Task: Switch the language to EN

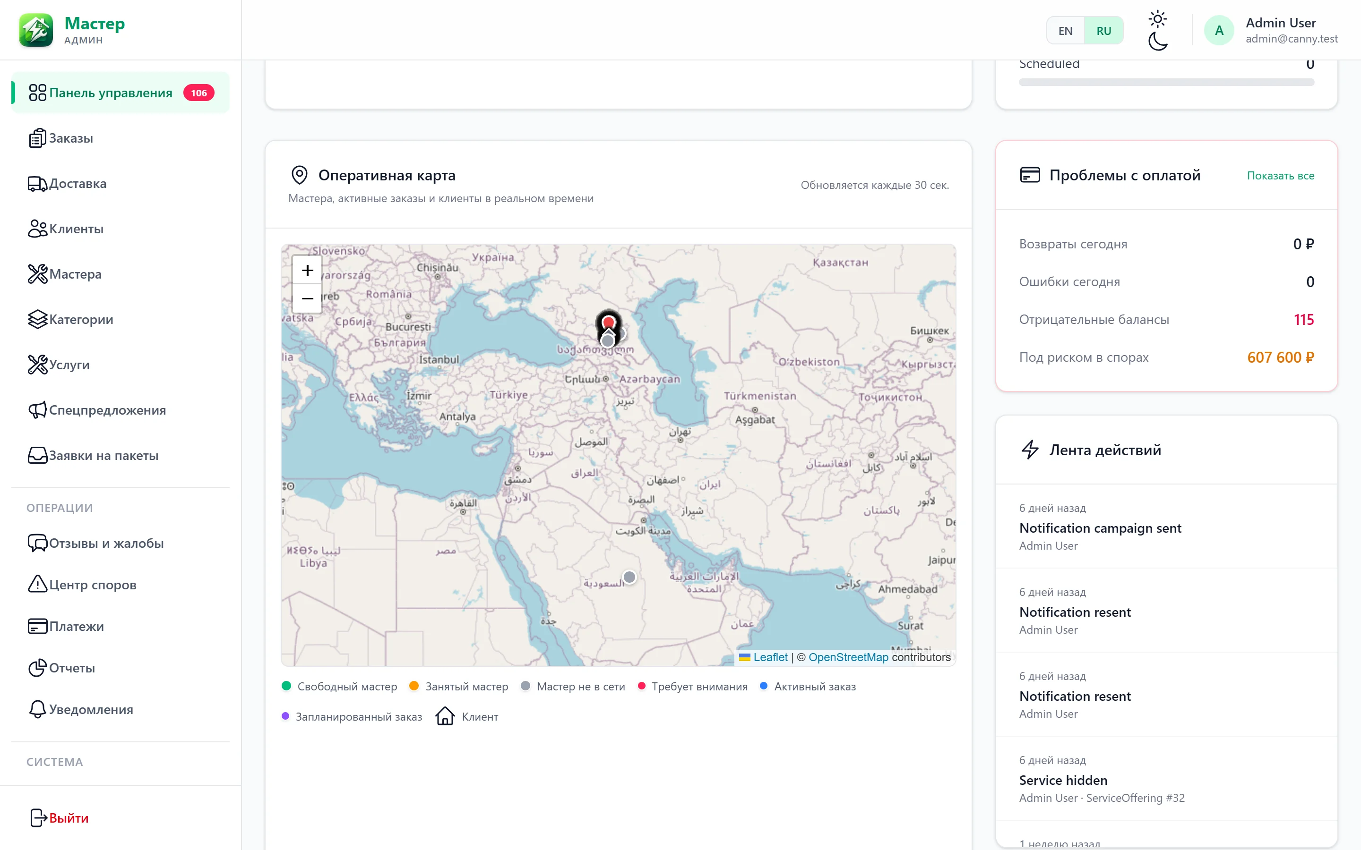Action: pos(1065,31)
